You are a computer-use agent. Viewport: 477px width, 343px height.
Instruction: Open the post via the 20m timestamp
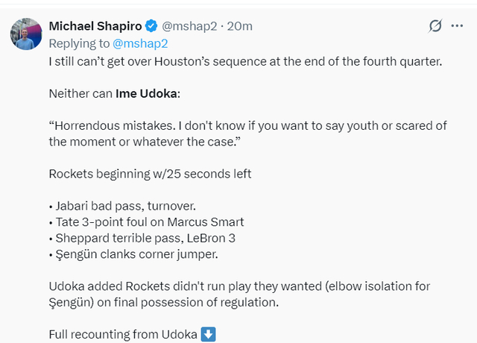pos(239,26)
